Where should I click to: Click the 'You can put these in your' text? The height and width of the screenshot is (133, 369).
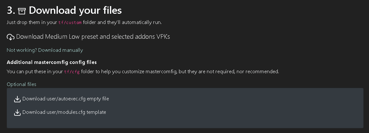[x=34, y=72]
